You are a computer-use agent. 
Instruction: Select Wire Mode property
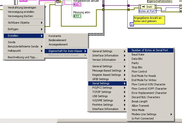(x=151, y=110)
